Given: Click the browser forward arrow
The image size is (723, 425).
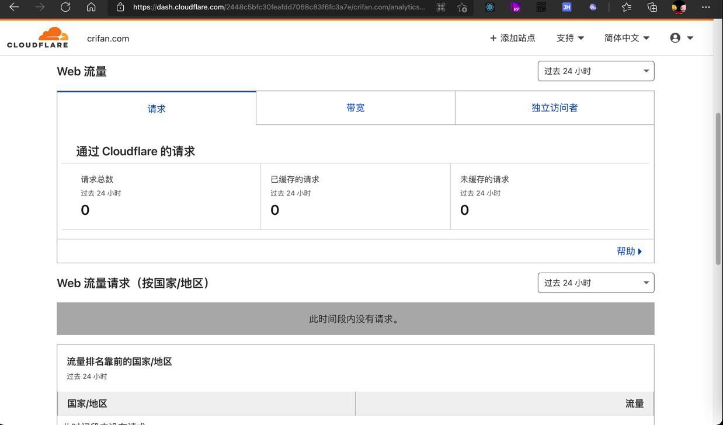Looking at the screenshot, I should [40, 7].
